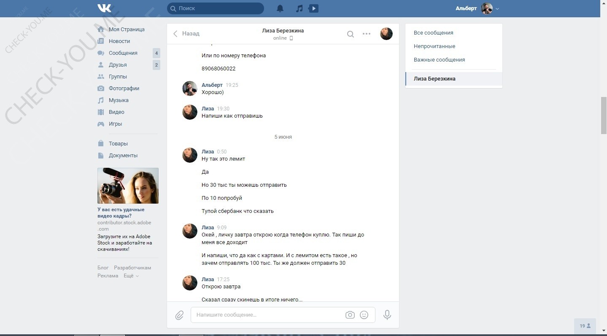The height and width of the screenshot is (336, 607).
Task: Add a photo using the camera icon
Action: [350, 315]
